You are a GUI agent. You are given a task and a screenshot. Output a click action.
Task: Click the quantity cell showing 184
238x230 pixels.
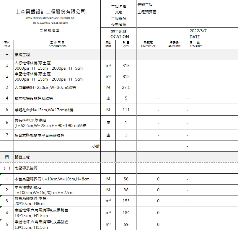[x=126, y=213]
